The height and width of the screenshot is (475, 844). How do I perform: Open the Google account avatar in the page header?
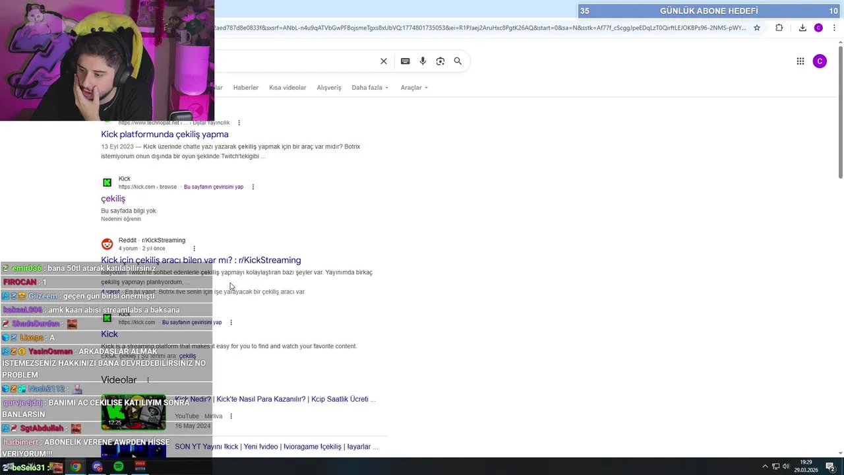pos(820,61)
